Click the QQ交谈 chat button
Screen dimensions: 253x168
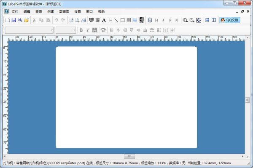[230, 20]
